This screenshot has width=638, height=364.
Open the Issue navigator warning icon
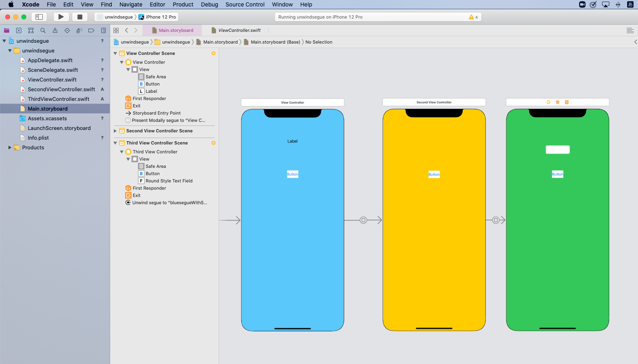click(x=55, y=30)
